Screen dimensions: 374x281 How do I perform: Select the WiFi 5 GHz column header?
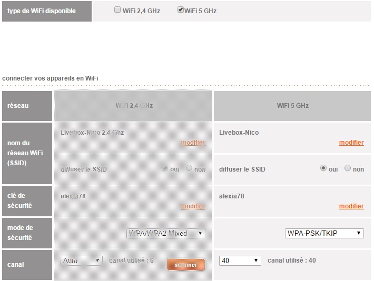point(292,105)
